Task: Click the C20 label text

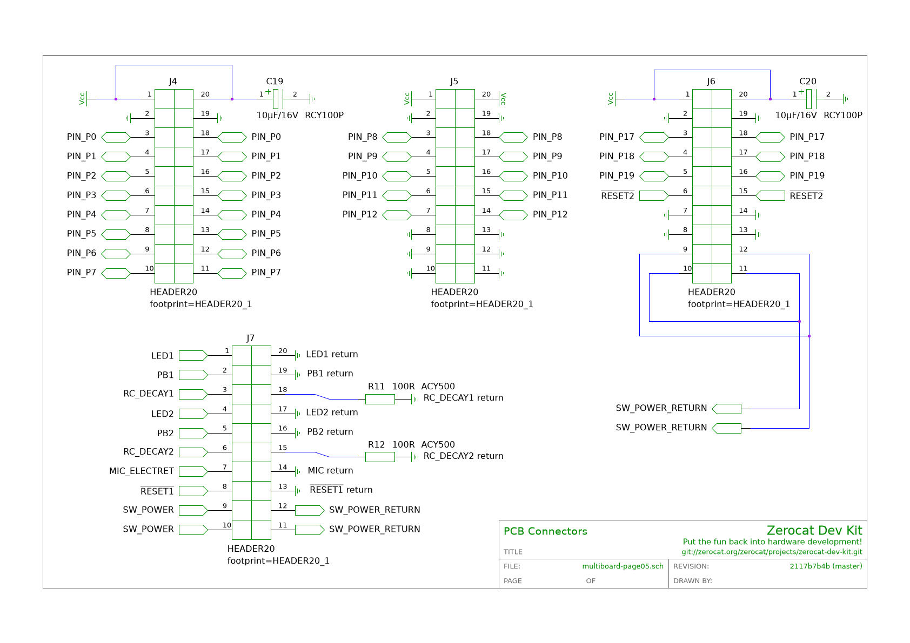Action: tap(808, 82)
